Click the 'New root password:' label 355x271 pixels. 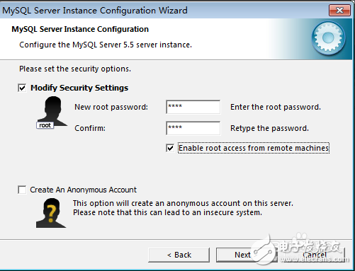pos(111,107)
